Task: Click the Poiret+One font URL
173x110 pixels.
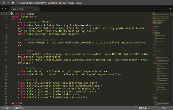Action: [74, 60]
